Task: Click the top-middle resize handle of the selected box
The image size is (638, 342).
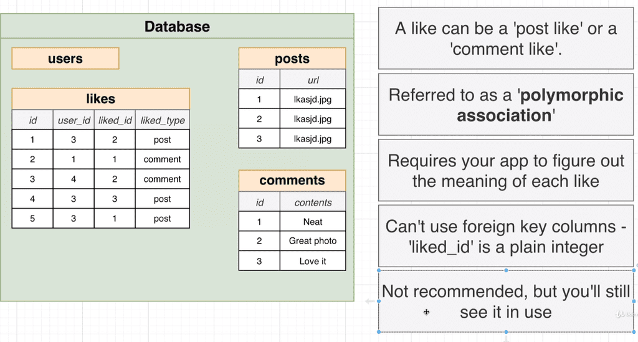Action: pyautogui.click(x=506, y=270)
